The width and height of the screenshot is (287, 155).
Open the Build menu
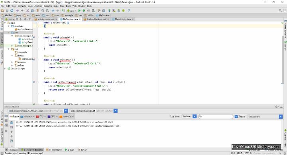pos(56,6)
